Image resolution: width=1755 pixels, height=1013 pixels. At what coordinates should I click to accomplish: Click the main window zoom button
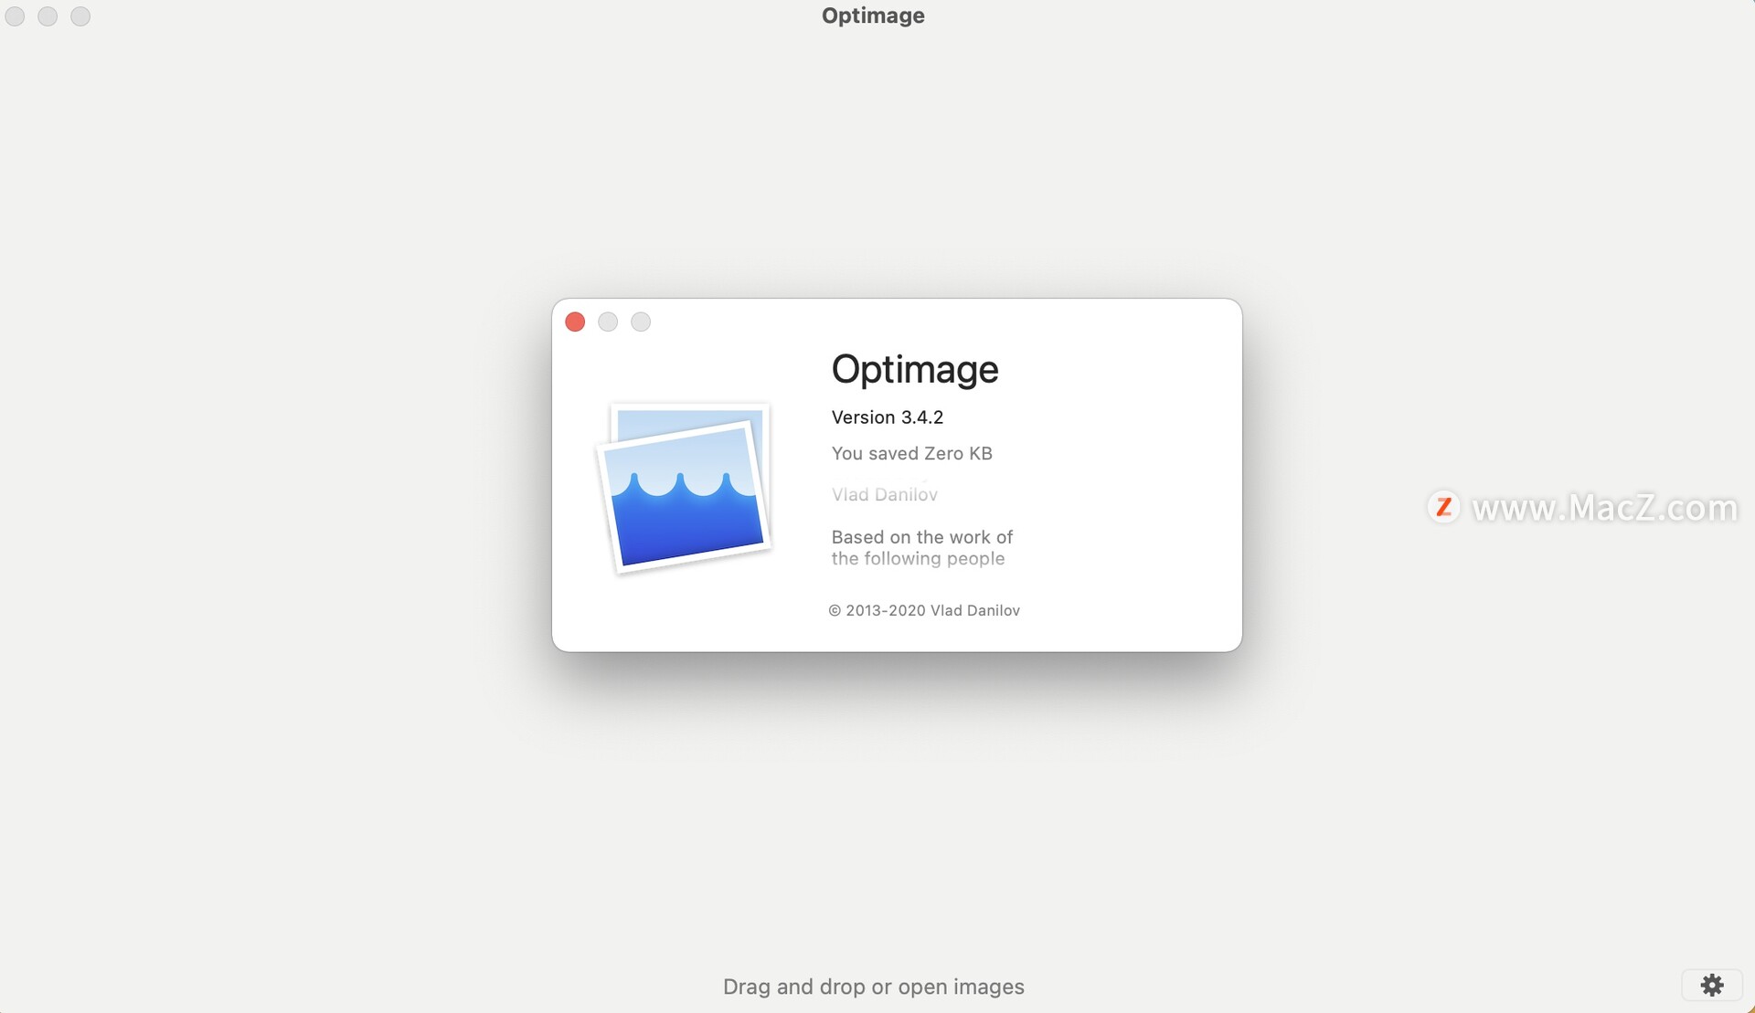pyautogui.click(x=80, y=16)
